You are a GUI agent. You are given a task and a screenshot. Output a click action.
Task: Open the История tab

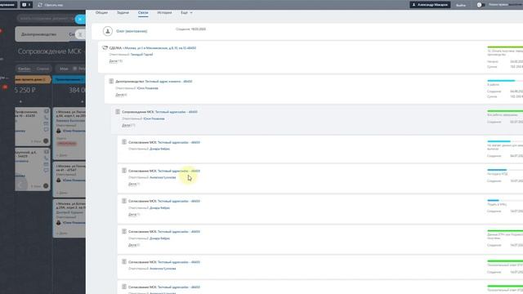pyautogui.click(x=164, y=13)
